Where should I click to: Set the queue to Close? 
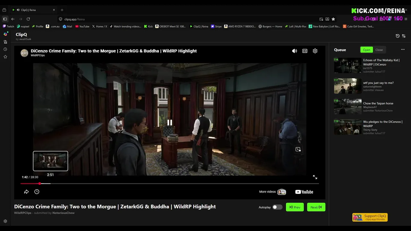click(x=379, y=50)
